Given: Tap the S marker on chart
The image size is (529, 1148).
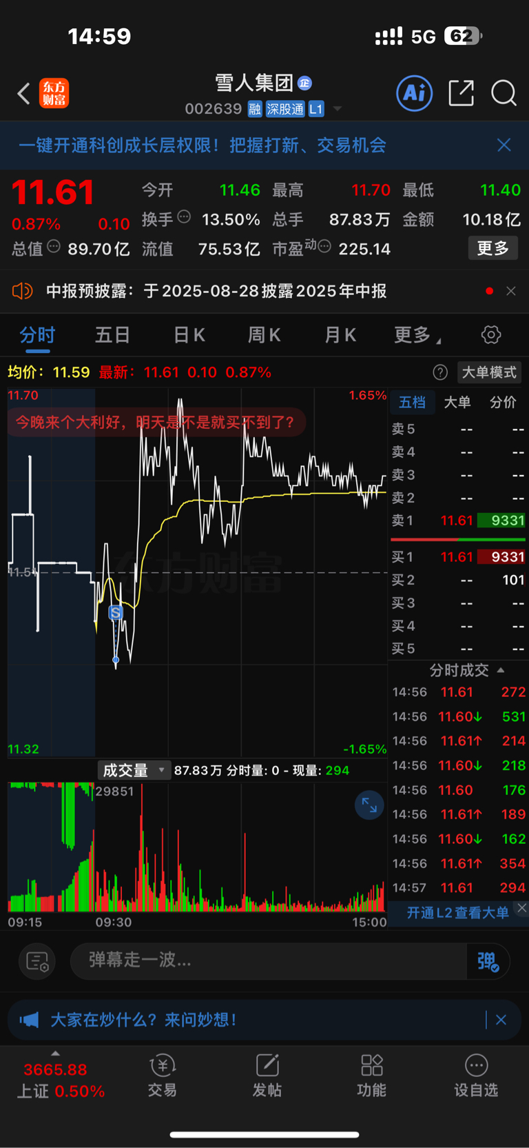Looking at the screenshot, I should [x=116, y=612].
